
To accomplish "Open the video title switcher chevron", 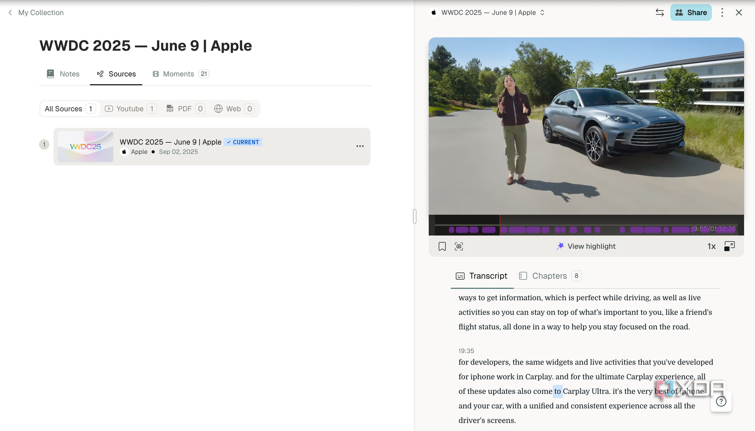I will (x=543, y=12).
